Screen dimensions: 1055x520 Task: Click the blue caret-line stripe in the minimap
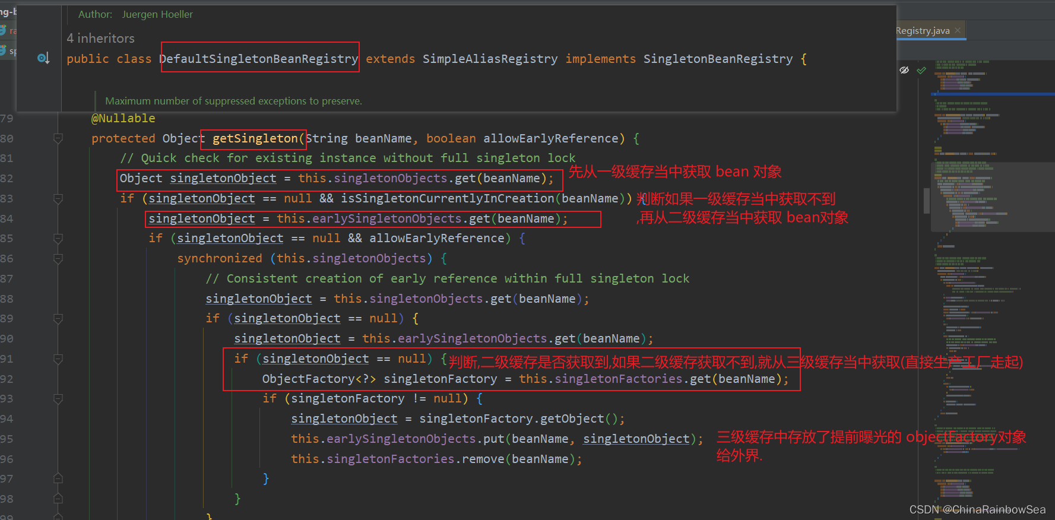click(x=993, y=94)
